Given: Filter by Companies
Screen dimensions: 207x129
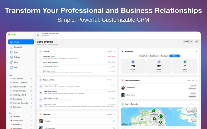Looking at the screenshot, I should 21,99.
